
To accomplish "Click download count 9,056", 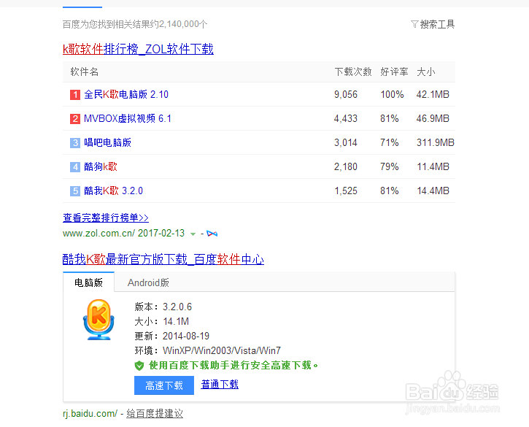I will [346, 94].
